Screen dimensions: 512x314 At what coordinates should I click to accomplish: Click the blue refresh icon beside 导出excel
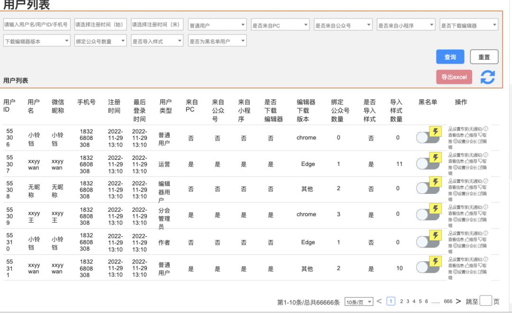[488, 77]
